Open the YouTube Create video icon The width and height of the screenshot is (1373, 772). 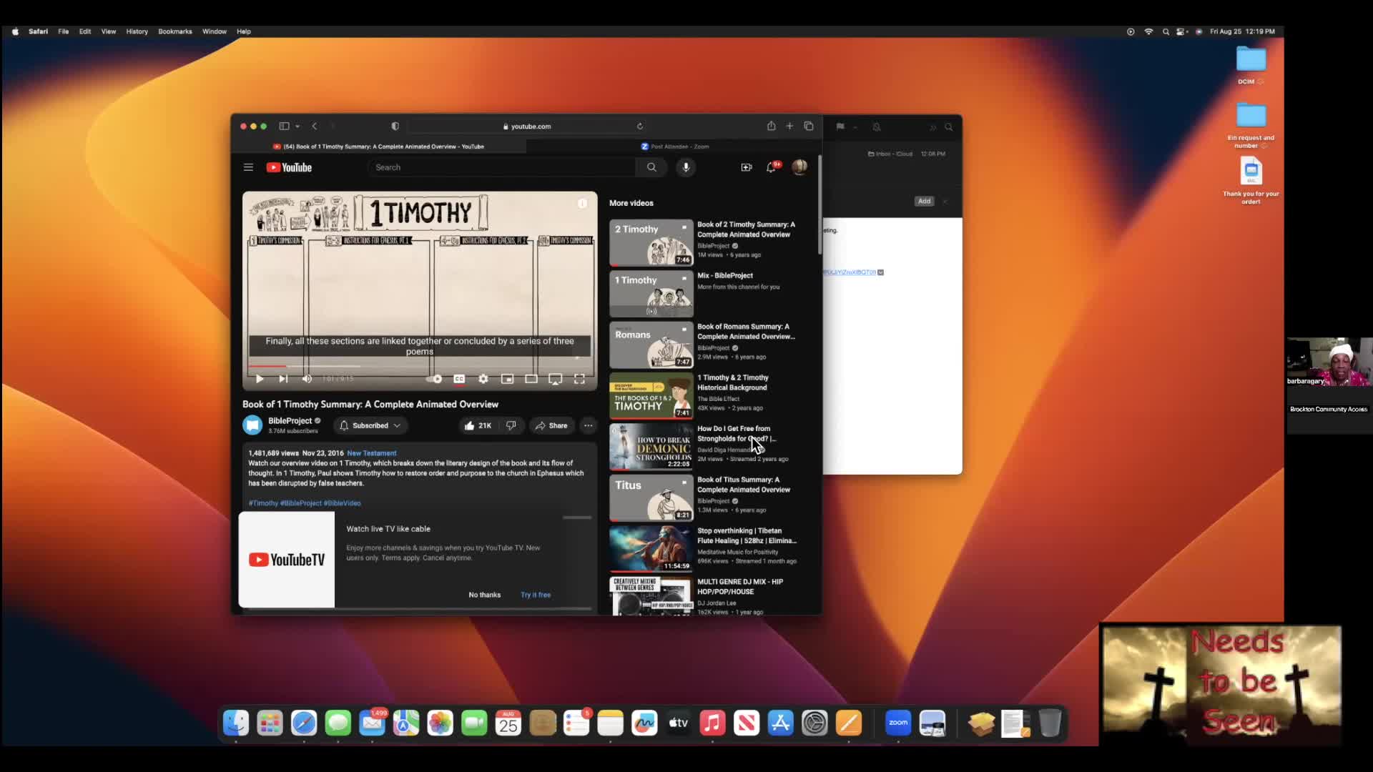pos(747,167)
